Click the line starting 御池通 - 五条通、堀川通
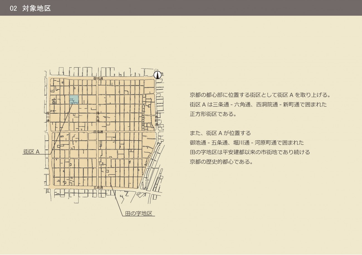Image resolution: width=362 pixels, height=255 pixels. pos(247,142)
